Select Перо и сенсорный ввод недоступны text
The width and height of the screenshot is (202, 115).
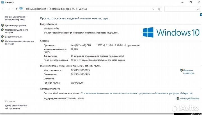98,60
